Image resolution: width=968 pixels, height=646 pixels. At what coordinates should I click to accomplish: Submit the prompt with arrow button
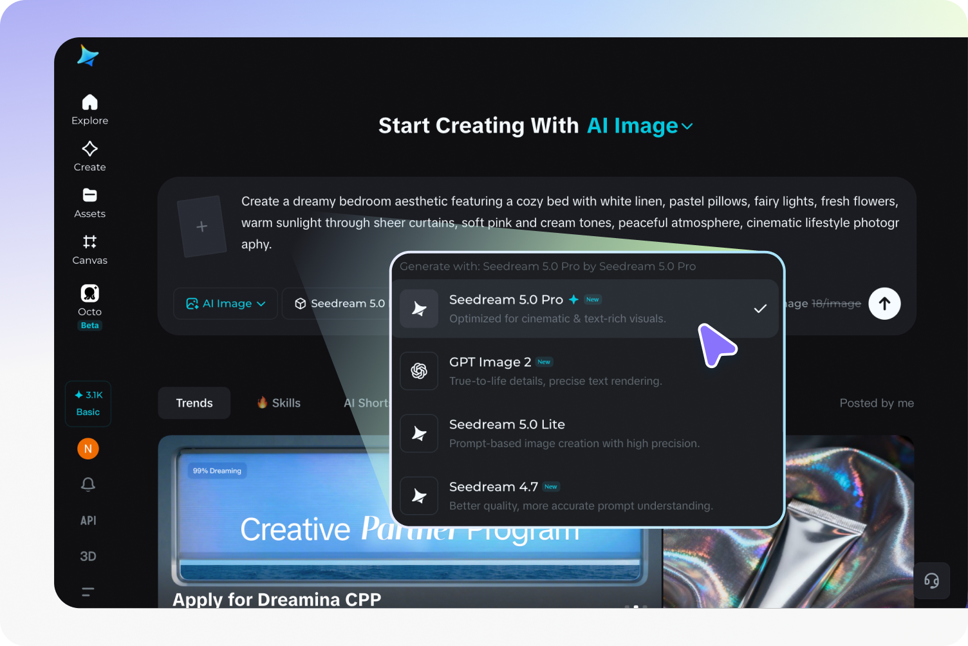884,304
